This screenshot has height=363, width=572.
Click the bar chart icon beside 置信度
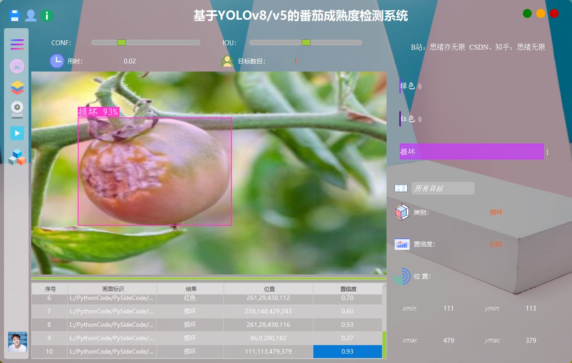coord(402,244)
